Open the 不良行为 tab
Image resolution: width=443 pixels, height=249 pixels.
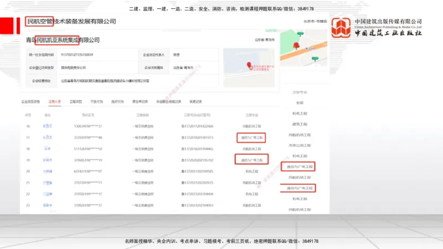[x=96, y=102]
